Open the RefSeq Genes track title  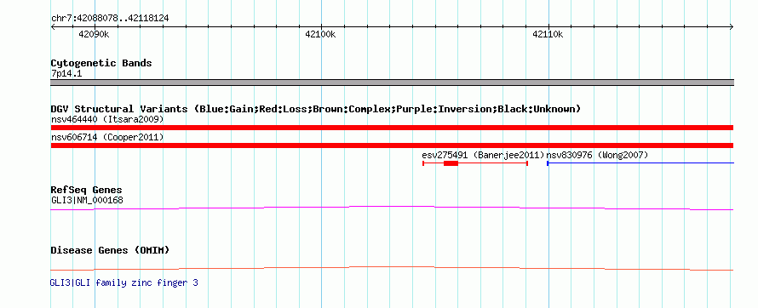pyautogui.click(x=87, y=191)
